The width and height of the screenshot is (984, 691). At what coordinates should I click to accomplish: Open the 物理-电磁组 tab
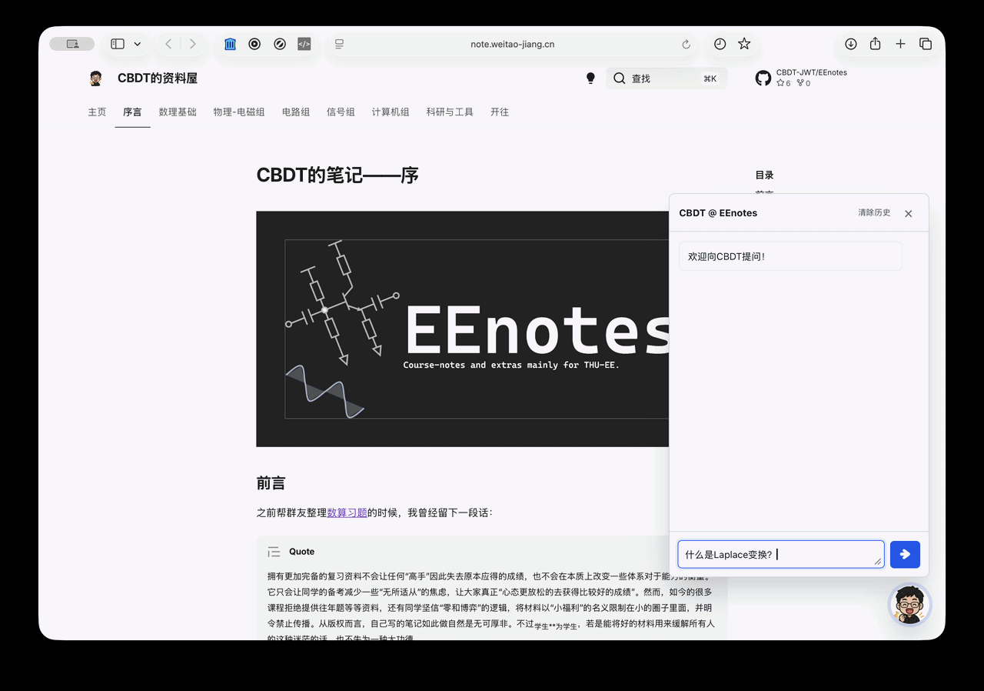click(x=239, y=112)
